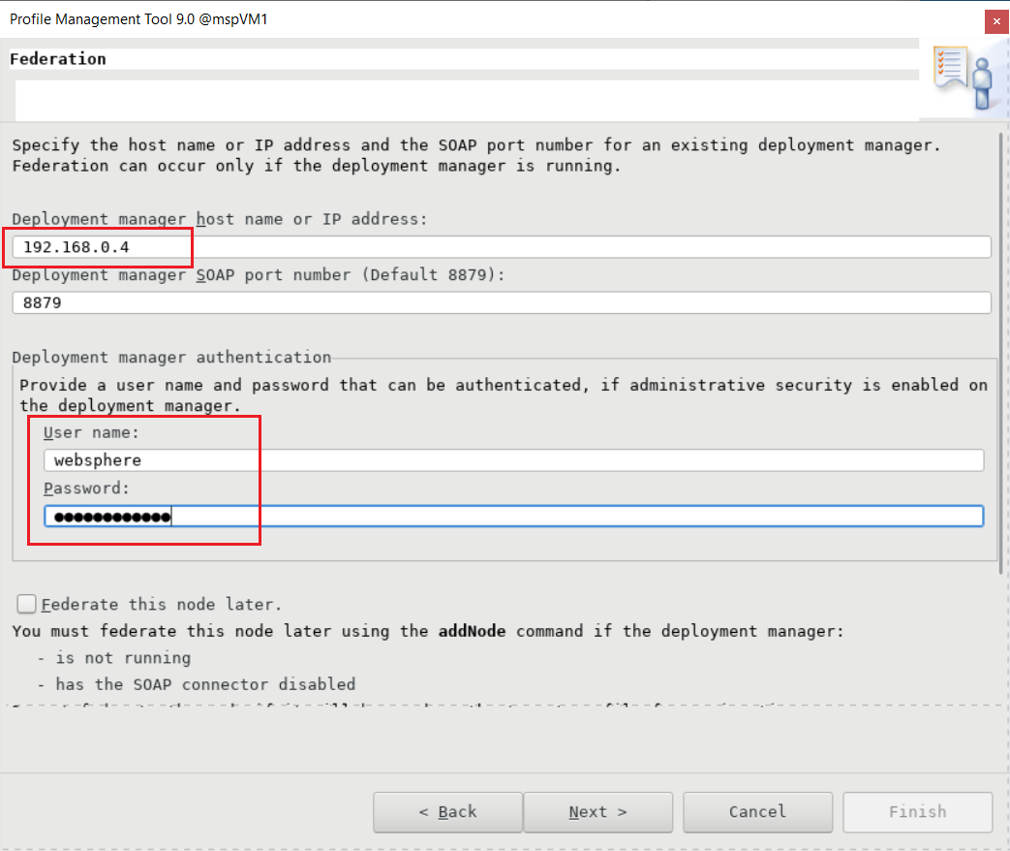This screenshot has height=851, width=1010.
Task: Click the right-edge window scrollbar
Action: pyautogui.click(x=1005, y=388)
